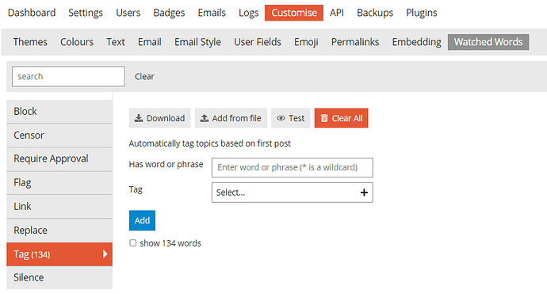Click the 'Has word or phrase' label
Image resolution: width=547 pixels, height=294 pixels.
point(166,164)
